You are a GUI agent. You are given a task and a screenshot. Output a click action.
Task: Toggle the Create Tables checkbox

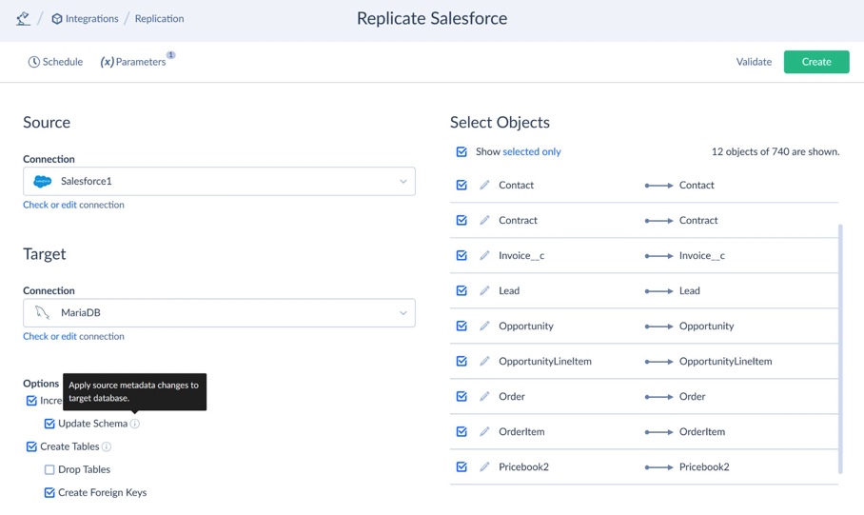click(x=31, y=446)
